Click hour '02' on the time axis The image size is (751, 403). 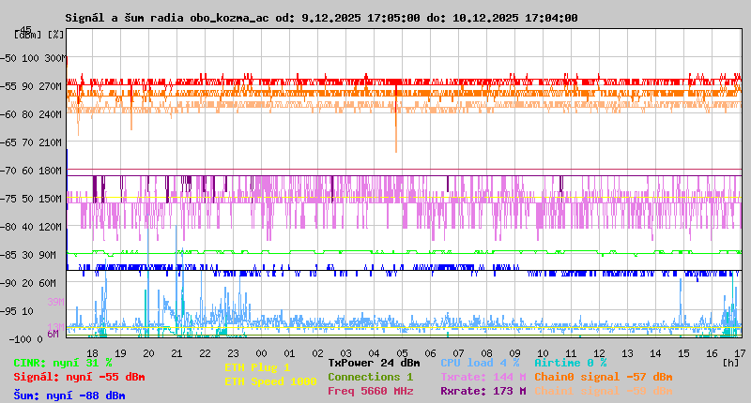coord(317,353)
